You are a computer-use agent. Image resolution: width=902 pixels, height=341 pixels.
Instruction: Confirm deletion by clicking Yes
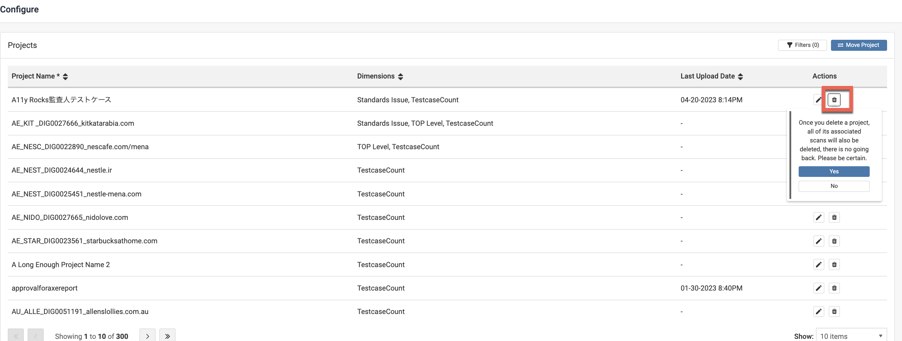[834, 172]
